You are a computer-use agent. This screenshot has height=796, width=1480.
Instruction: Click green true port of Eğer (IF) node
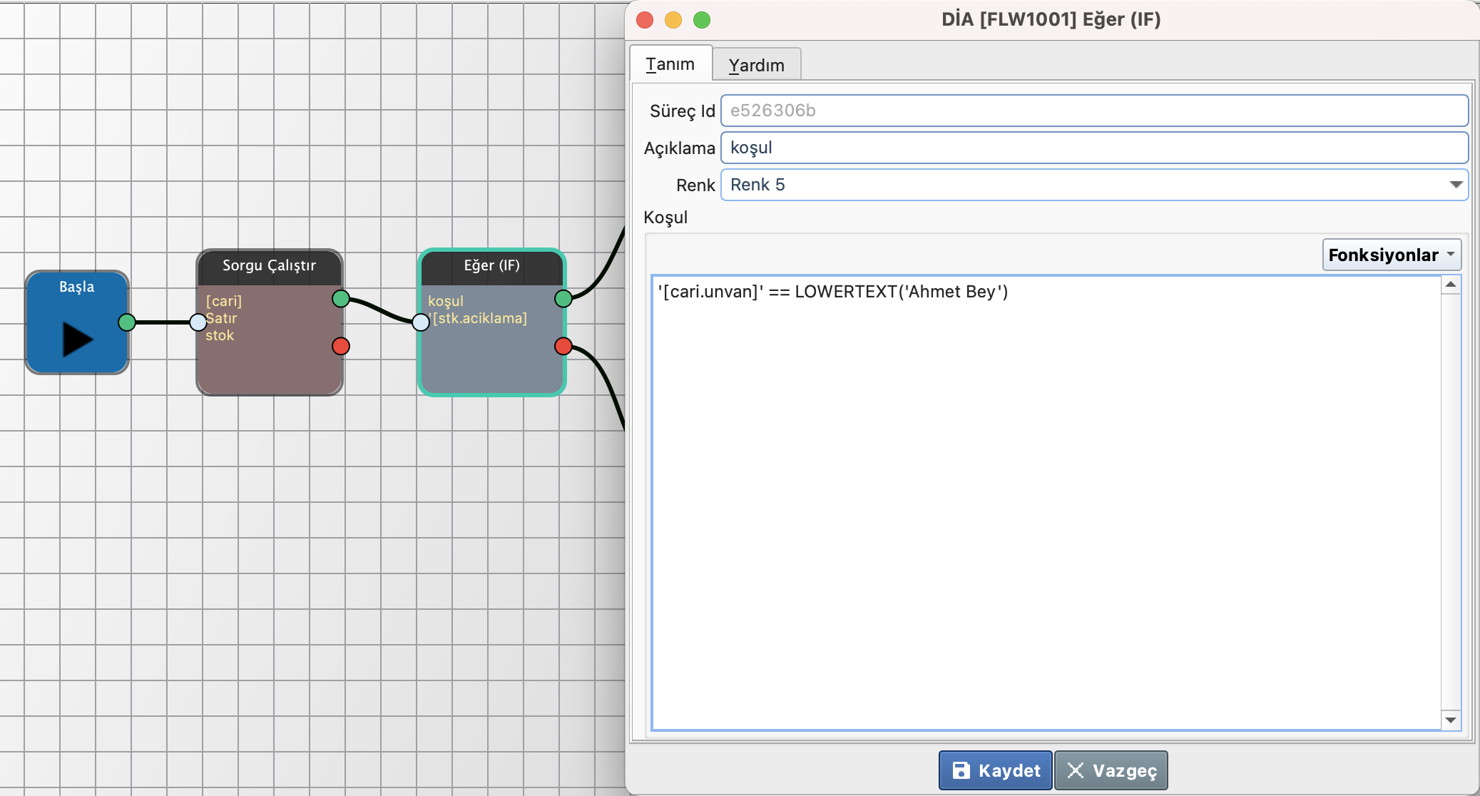(563, 298)
